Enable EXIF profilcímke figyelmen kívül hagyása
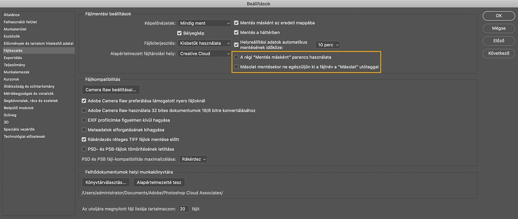This screenshot has height=219, width=518. [x=84, y=120]
